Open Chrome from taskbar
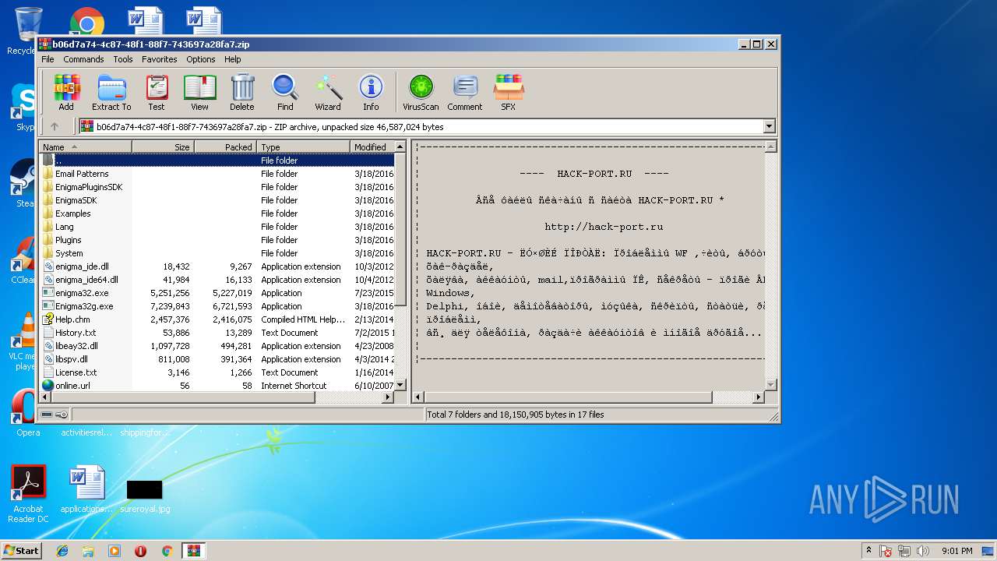 [167, 551]
